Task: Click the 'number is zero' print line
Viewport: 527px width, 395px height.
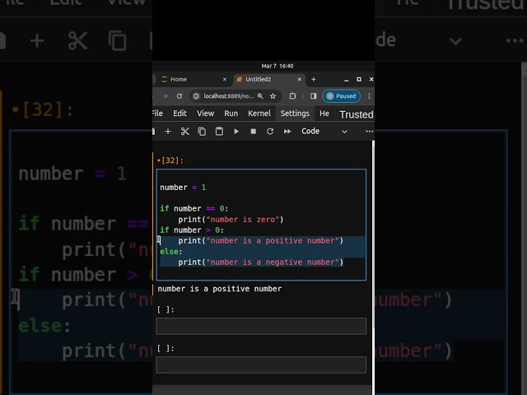Action: [231, 220]
